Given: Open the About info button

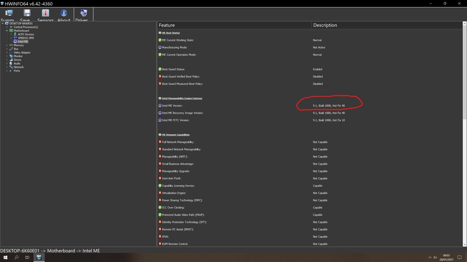Looking at the screenshot, I should click(64, 15).
